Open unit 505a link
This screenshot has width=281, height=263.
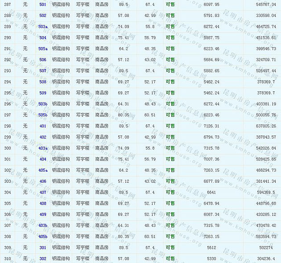click(x=42, y=49)
